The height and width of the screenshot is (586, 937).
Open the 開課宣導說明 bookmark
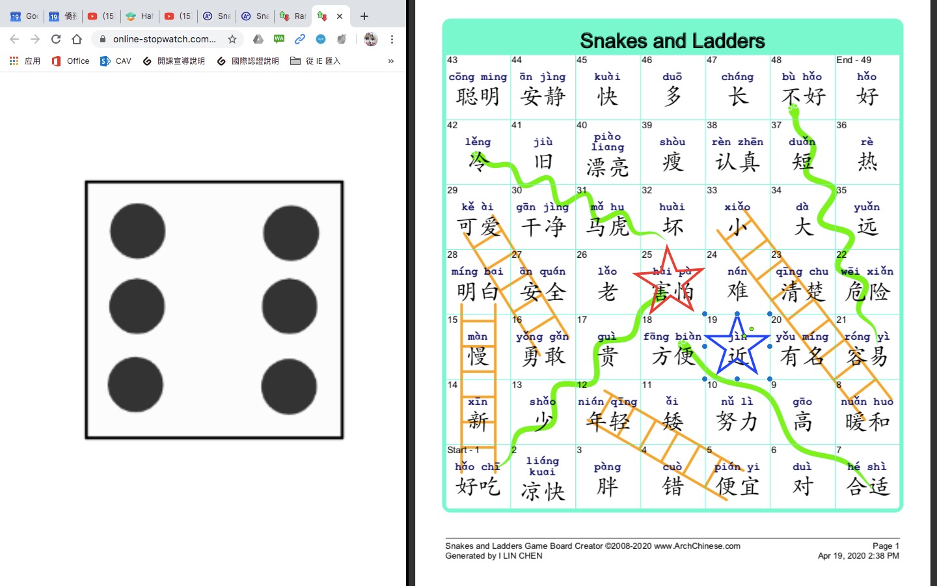174,61
